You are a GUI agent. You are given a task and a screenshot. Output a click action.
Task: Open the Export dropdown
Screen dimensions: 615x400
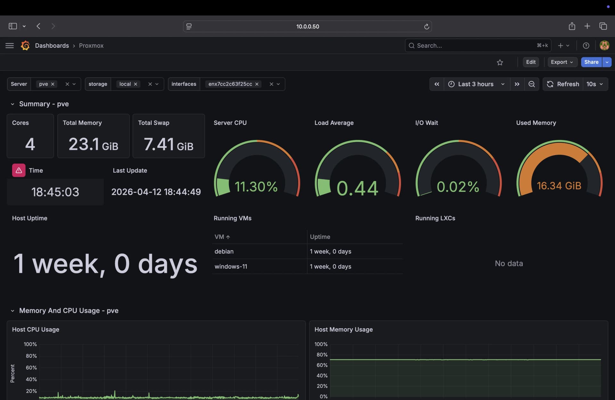(562, 62)
